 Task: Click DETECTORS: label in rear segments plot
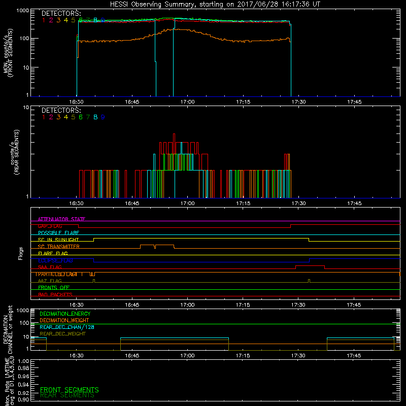pyautogui.click(x=61, y=111)
